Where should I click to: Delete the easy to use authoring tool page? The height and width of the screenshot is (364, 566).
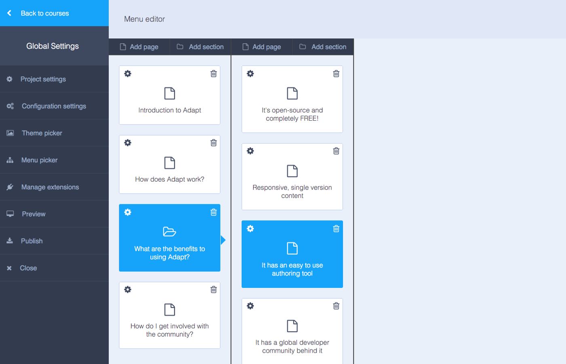pos(336,229)
